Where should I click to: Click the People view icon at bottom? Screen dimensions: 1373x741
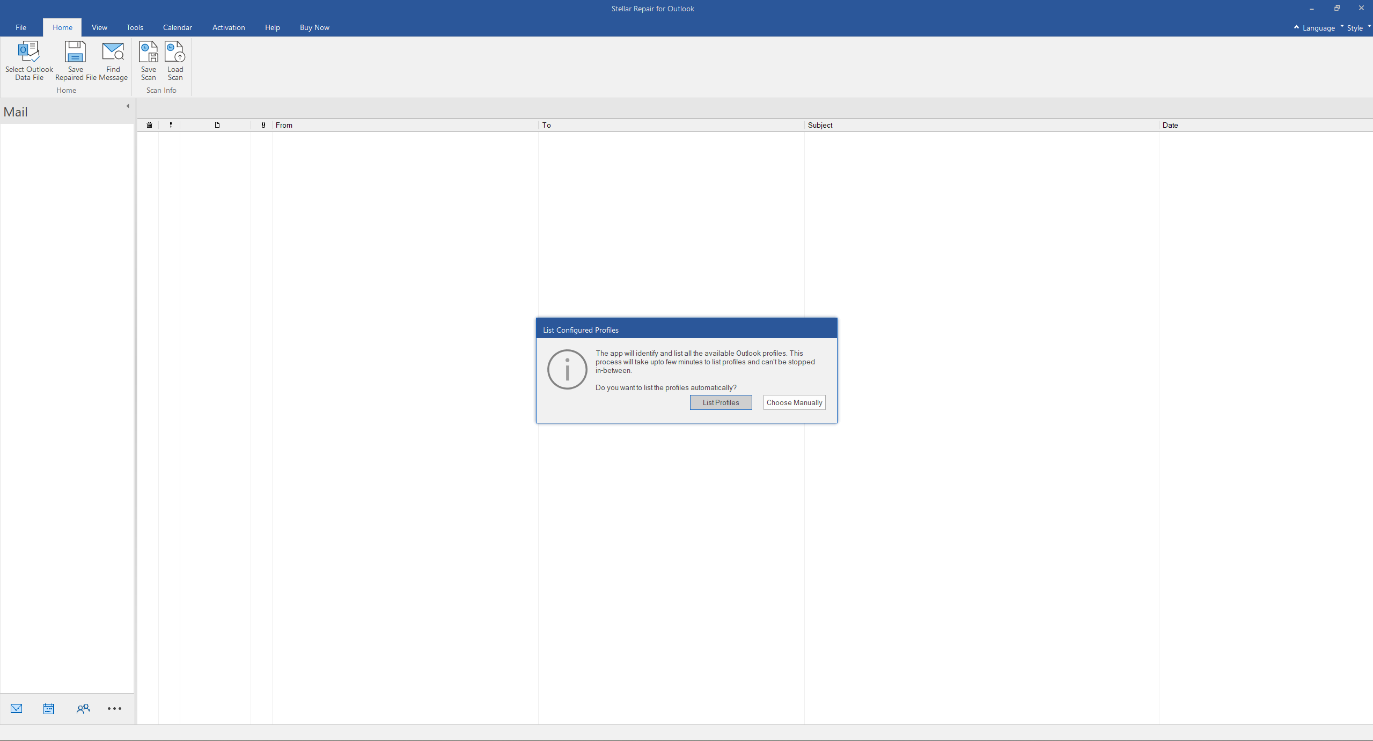coord(82,708)
